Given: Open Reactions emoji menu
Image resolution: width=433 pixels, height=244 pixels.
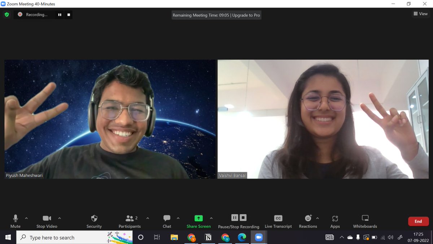Looking at the screenshot, I should [308, 221].
